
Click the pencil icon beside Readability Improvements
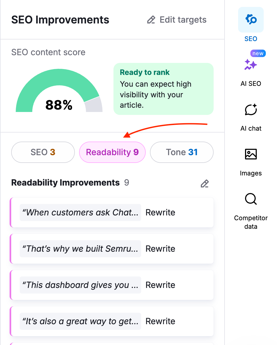(205, 184)
